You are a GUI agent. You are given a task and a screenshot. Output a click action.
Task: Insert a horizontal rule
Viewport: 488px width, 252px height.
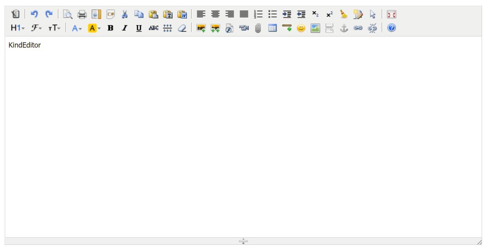[x=286, y=28]
